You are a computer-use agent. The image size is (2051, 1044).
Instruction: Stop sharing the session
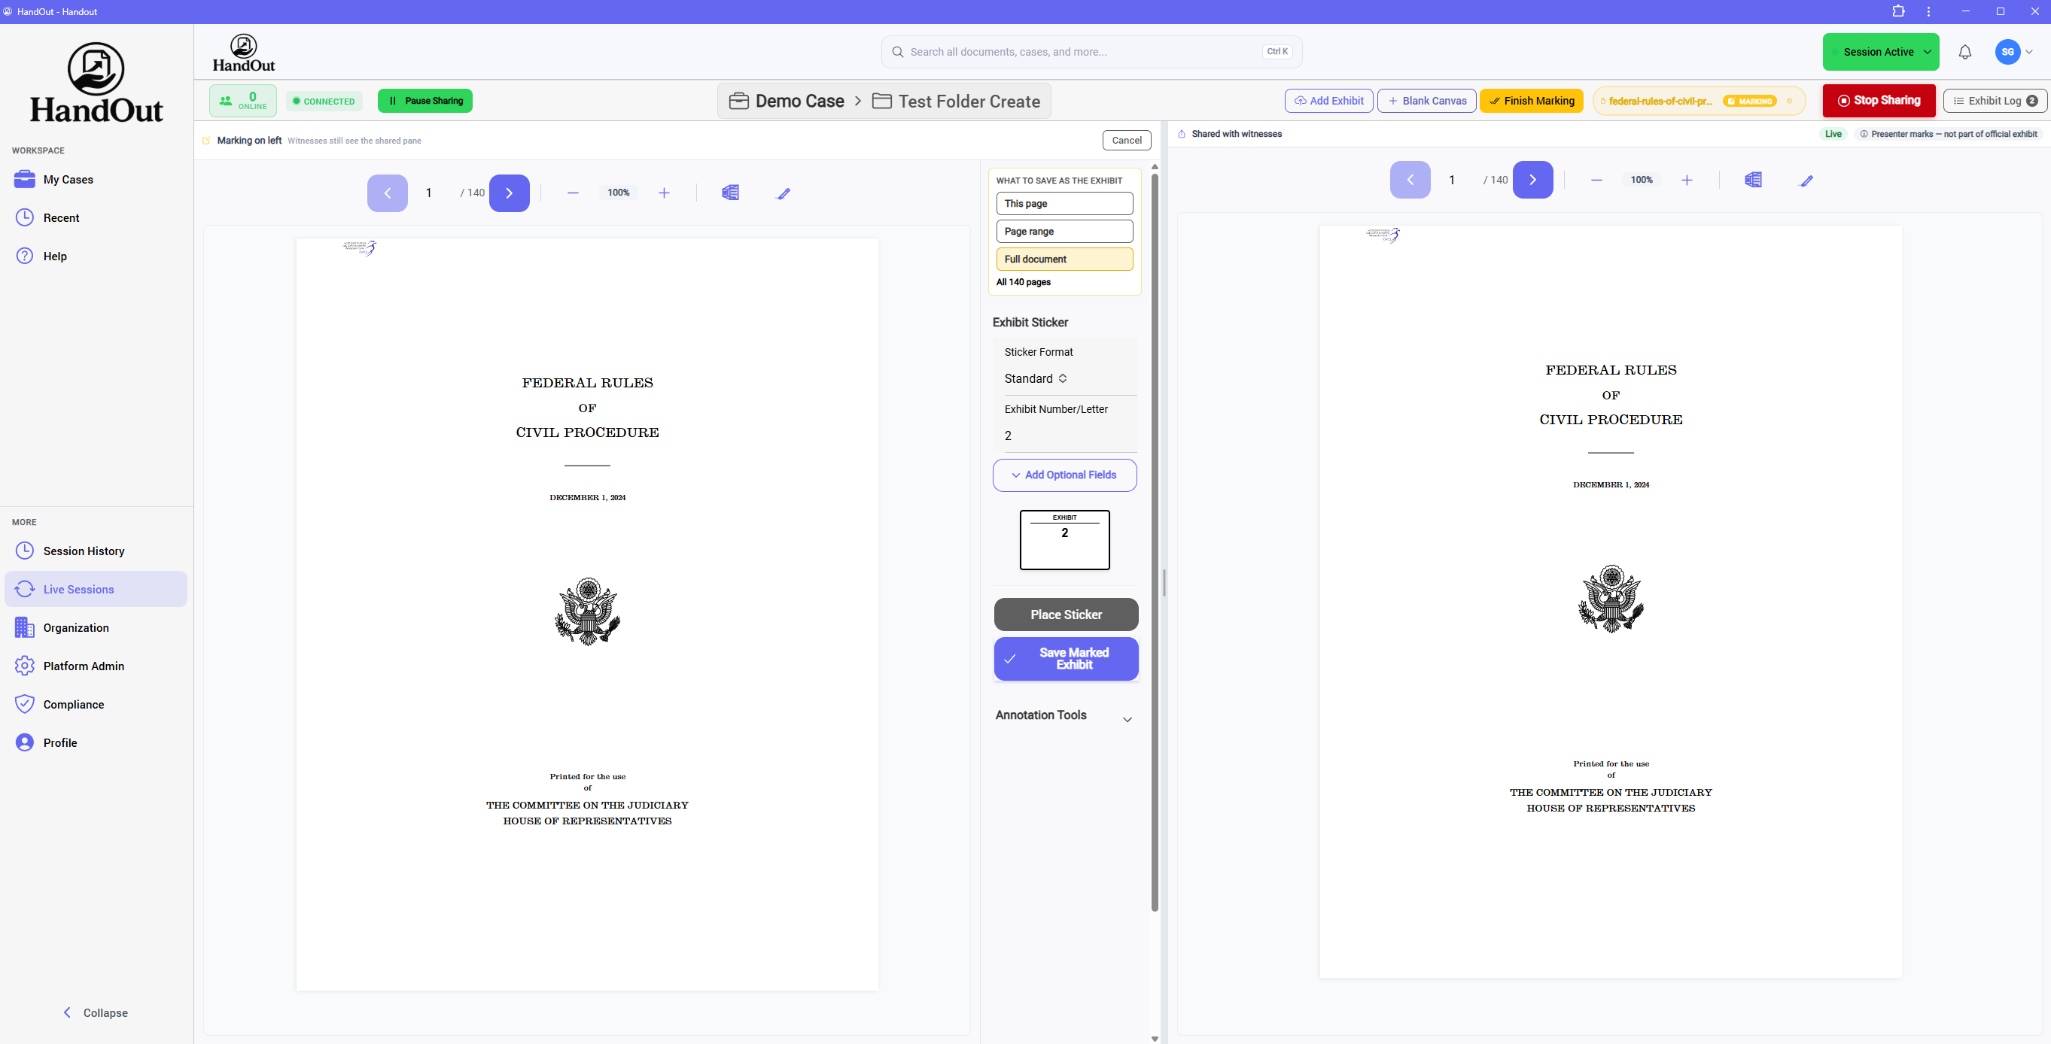tap(1879, 100)
